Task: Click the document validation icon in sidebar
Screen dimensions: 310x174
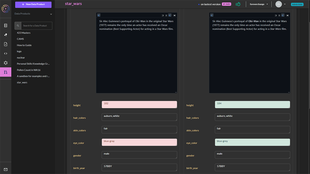Action: [6, 44]
